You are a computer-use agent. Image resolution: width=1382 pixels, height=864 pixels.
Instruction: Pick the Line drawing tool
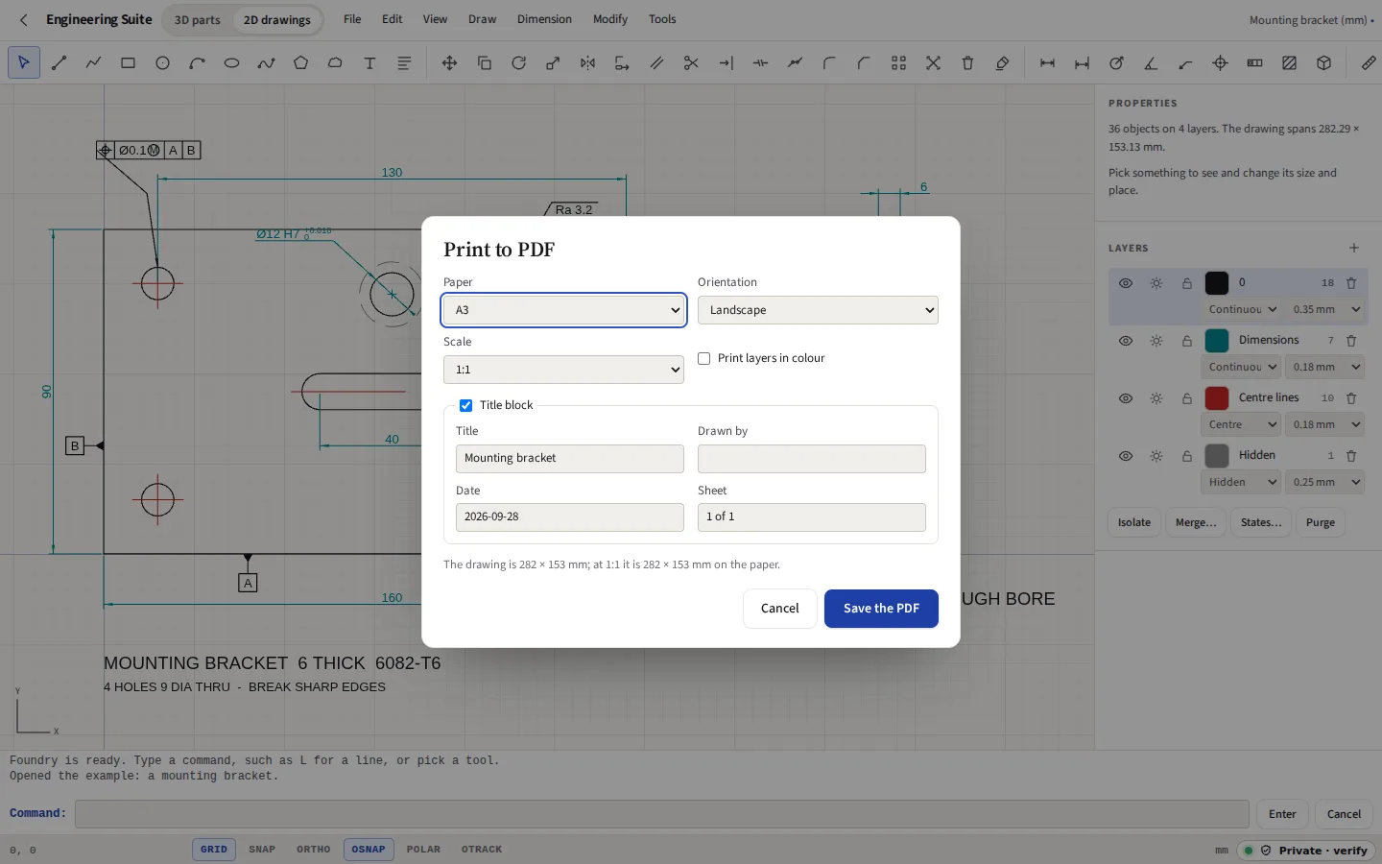click(x=59, y=63)
